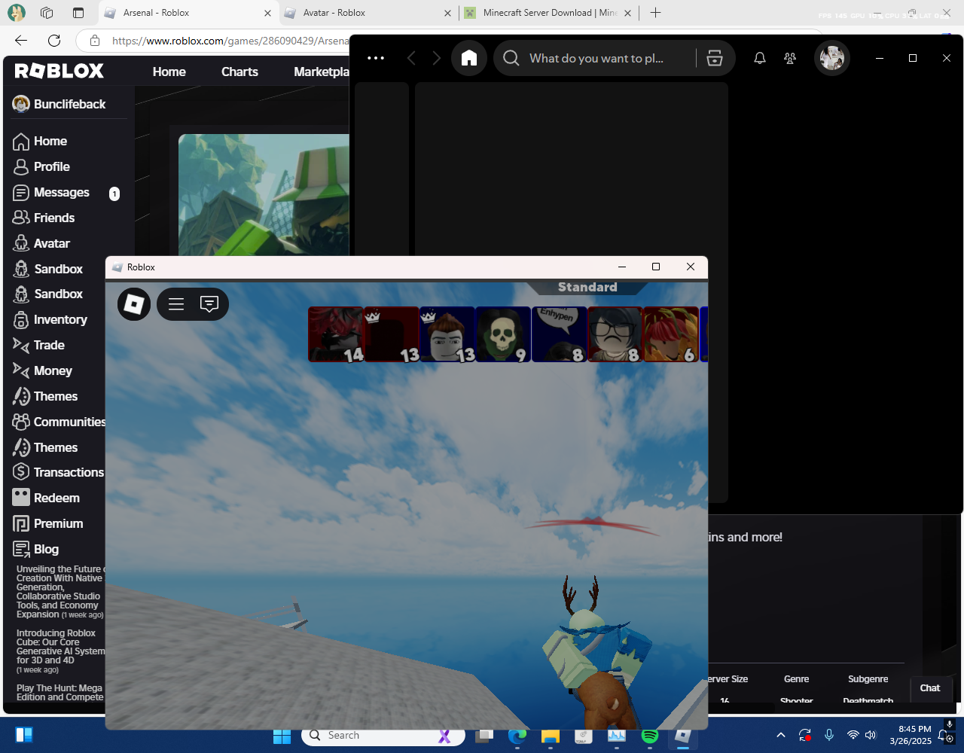Go back in the browser
Image resolution: width=964 pixels, height=753 pixels.
21,41
